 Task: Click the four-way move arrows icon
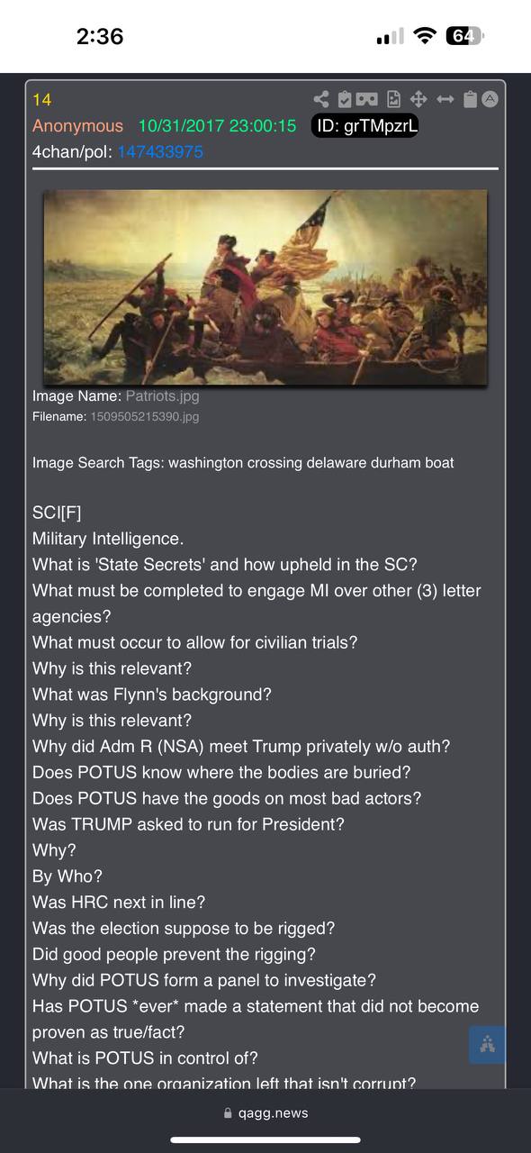coord(418,100)
